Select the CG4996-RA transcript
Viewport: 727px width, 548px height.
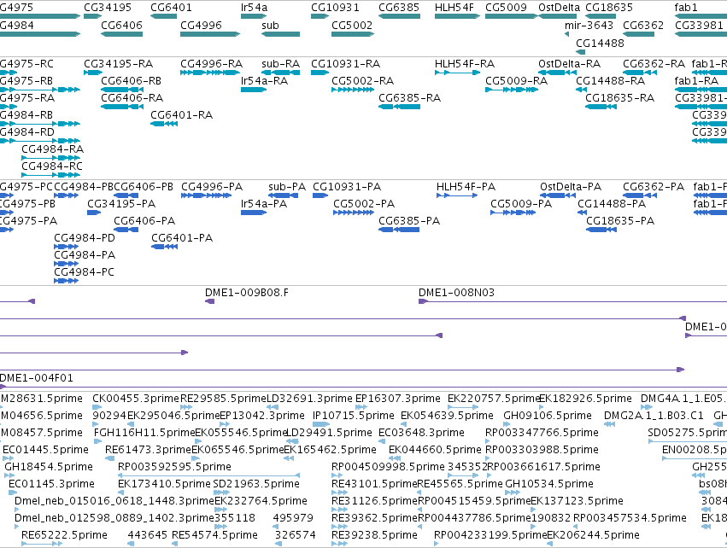[210, 73]
